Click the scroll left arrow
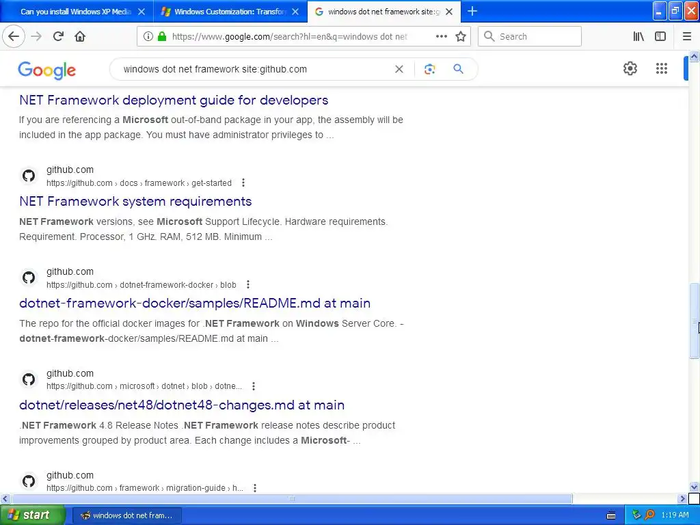 pos(5,498)
